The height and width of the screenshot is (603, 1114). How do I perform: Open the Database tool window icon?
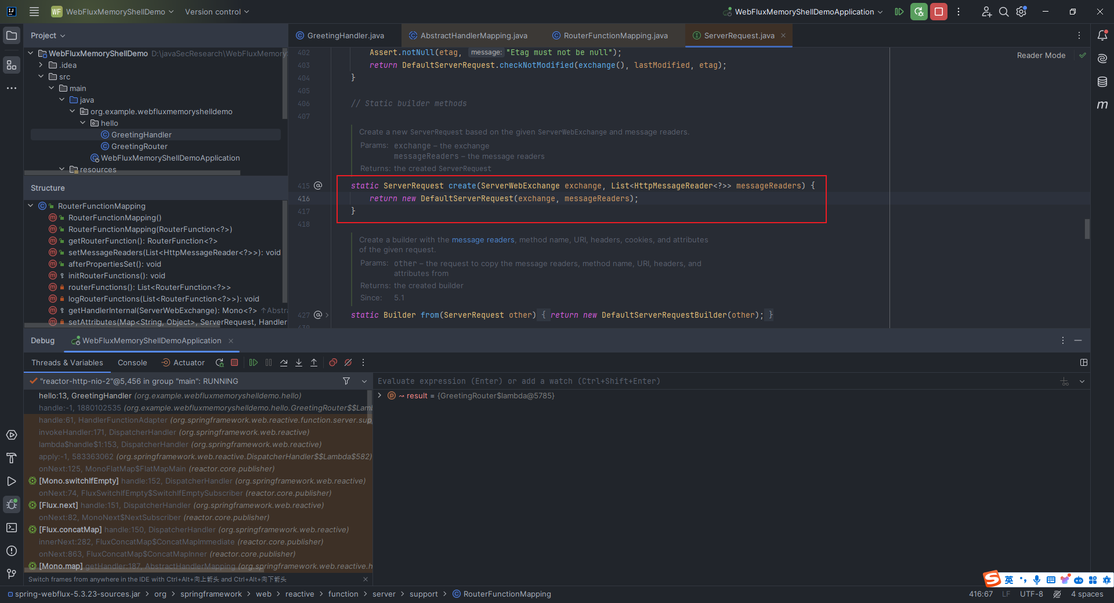click(x=1102, y=82)
